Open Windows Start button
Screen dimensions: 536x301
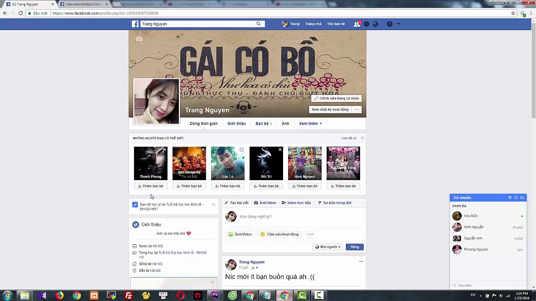click(7, 296)
